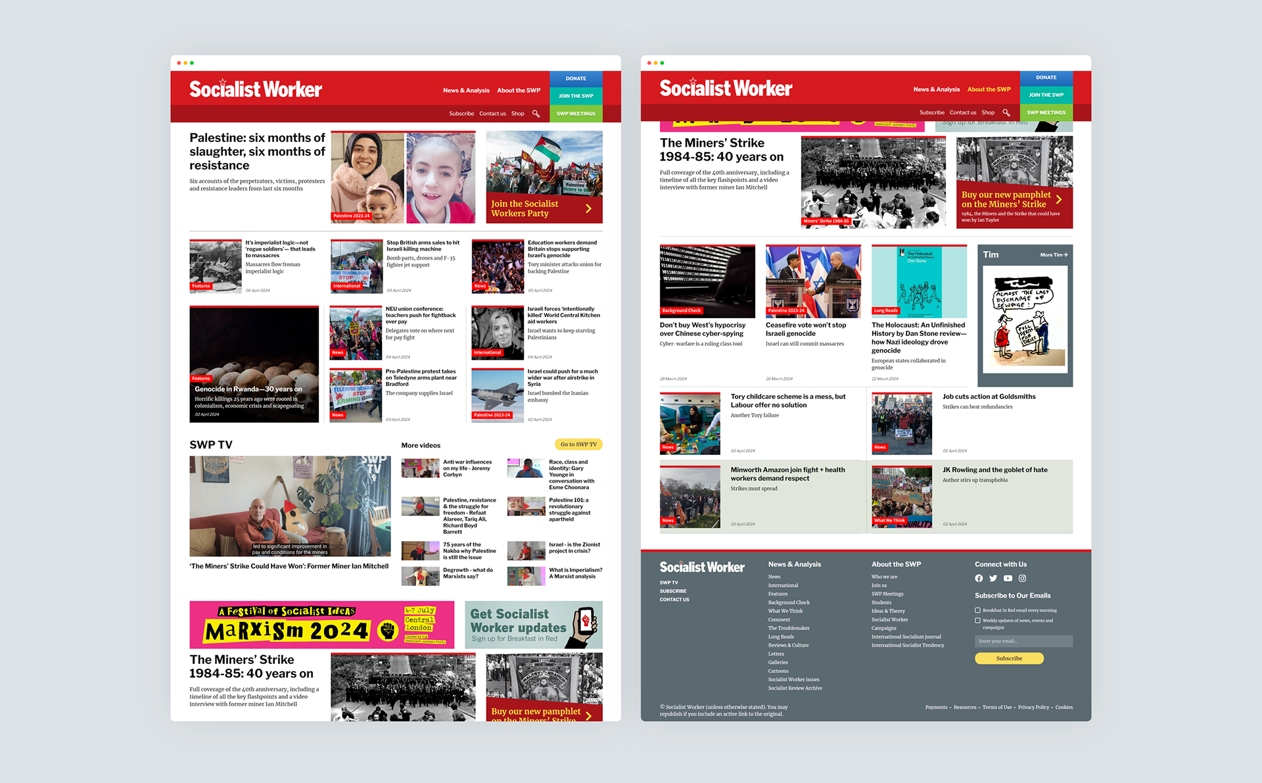The width and height of the screenshot is (1262, 783).
Task: Click the blue DONATE button in left window
Action: click(x=576, y=78)
